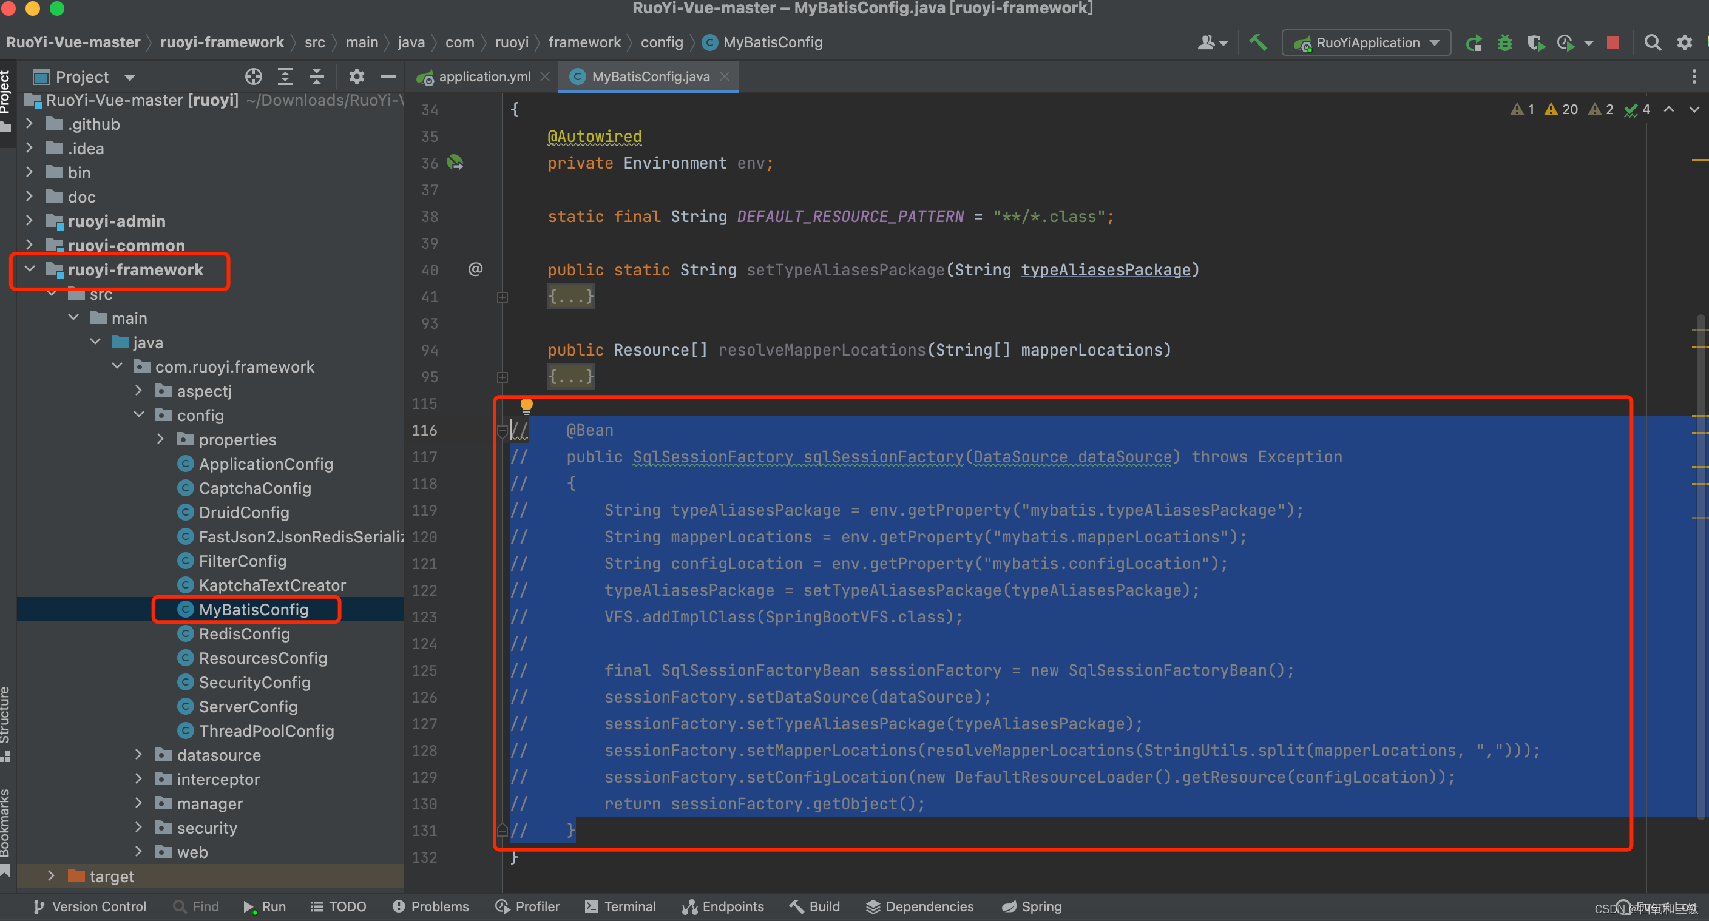Click the yellow lightbulb intention icon
The image size is (1709, 921).
click(x=526, y=406)
